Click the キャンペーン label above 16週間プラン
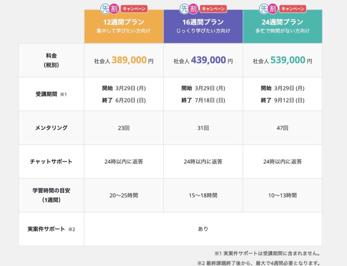 pyautogui.click(x=213, y=9)
